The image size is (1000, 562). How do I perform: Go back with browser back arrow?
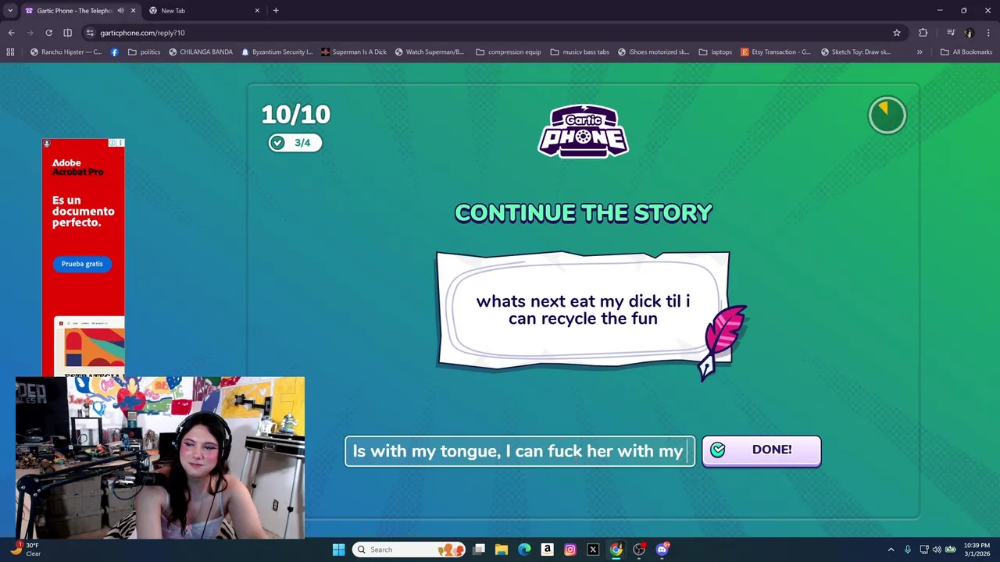tap(11, 33)
